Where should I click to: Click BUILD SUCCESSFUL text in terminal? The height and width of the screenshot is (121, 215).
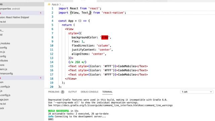58,111
